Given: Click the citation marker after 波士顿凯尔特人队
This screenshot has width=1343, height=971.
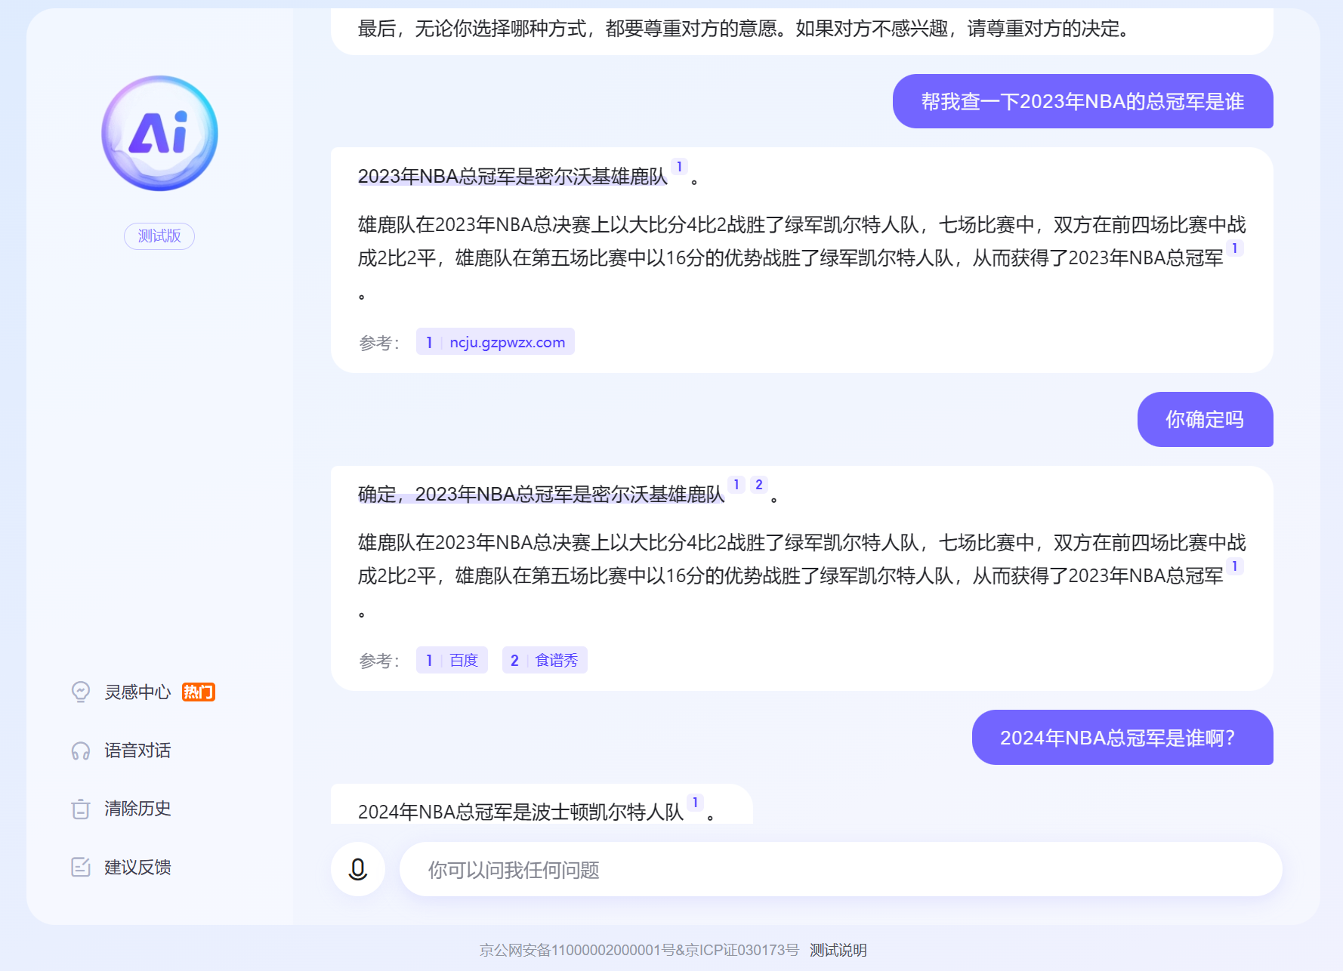Looking at the screenshot, I should tap(695, 803).
